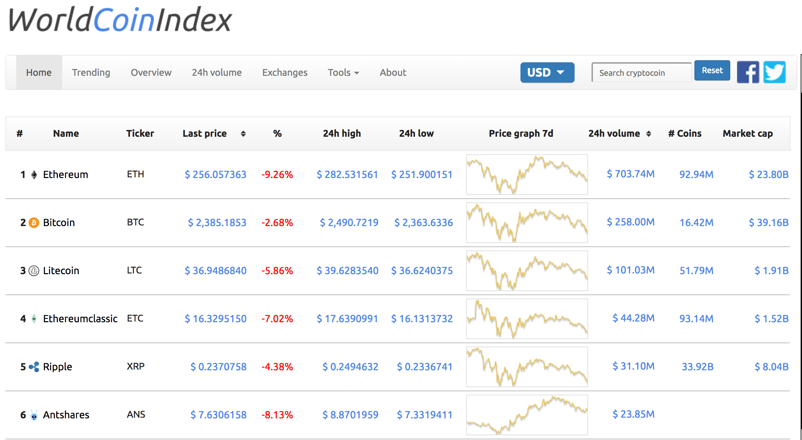Click Litecoin change -5.86%
The height and width of the screenshot is (440, 802).
tap(277, 271)
